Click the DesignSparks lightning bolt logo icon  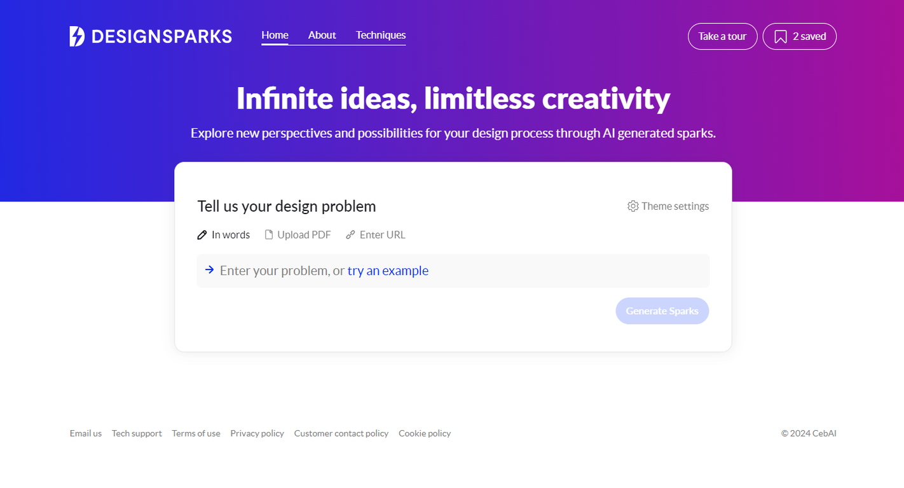76,36
